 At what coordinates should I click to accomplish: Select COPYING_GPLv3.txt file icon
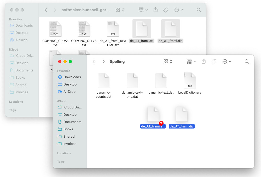pyautogui.click(x=84, y=29)
